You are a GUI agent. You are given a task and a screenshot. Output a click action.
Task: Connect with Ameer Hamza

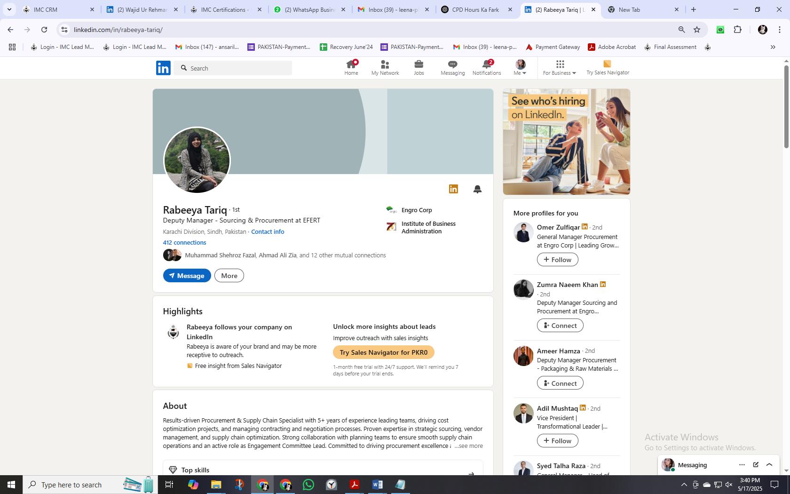560,383
